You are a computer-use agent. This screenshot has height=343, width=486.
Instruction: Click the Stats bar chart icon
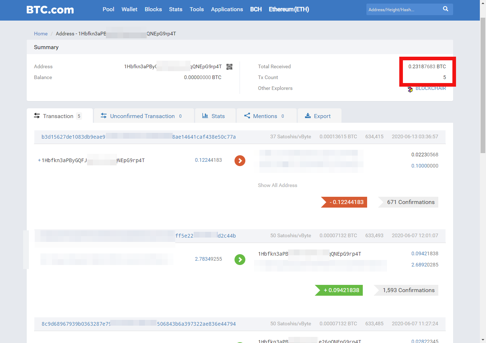(x=205, y=116)
